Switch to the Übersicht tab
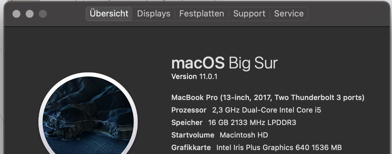Viewport: 392px width, 154px height. point(109,14)
